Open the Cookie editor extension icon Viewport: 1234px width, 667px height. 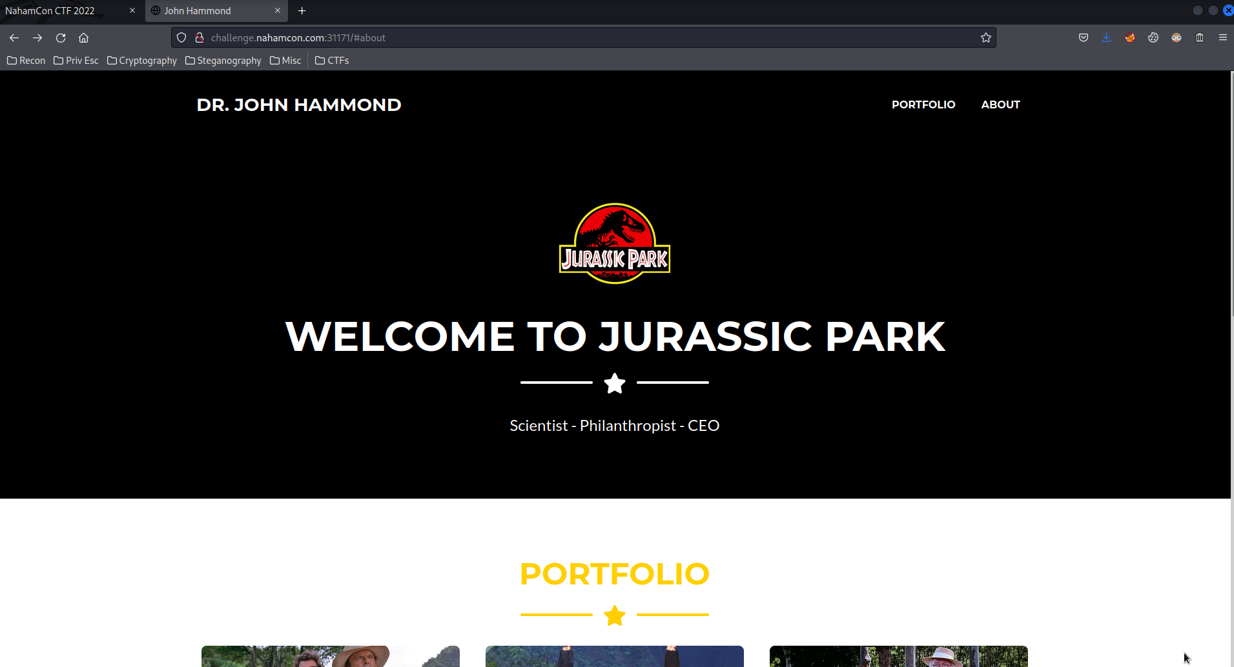click(1153, 38)
